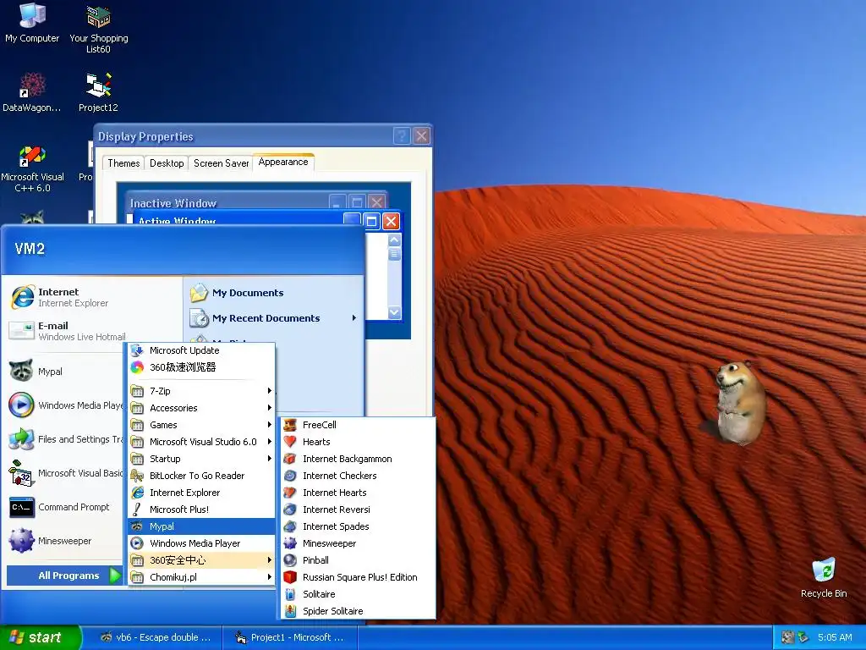866x650 pixels.
Task: Click the preview scrollbar down arrow
Action: point(394,311)
